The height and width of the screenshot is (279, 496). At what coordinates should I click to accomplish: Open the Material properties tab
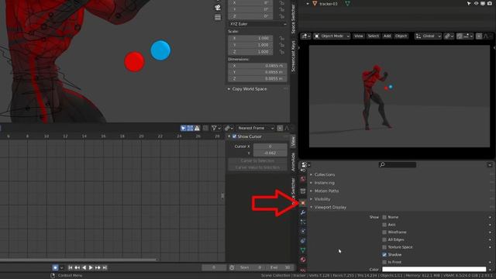tap(303, 260)
